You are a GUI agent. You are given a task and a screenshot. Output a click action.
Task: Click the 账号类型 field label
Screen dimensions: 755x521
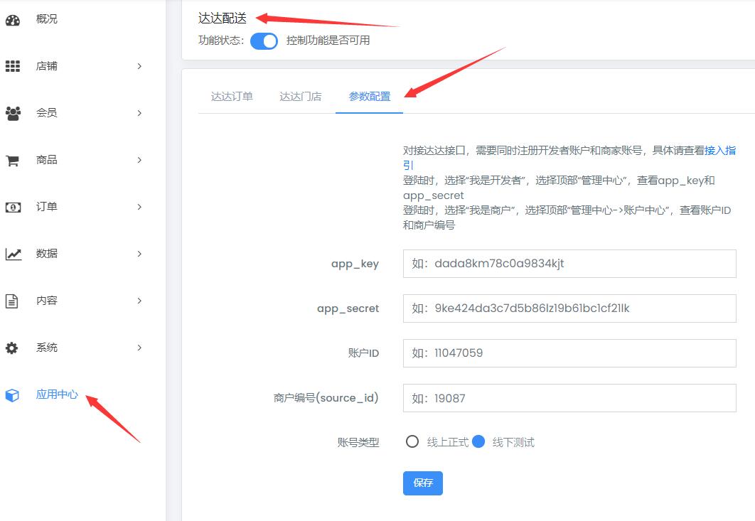(358, 442)
